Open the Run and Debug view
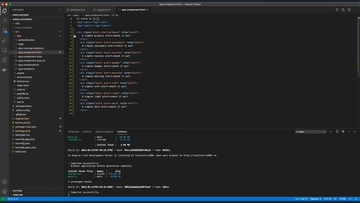The width and height of the screenshot is (360, 203). click(x=4, y=41)
